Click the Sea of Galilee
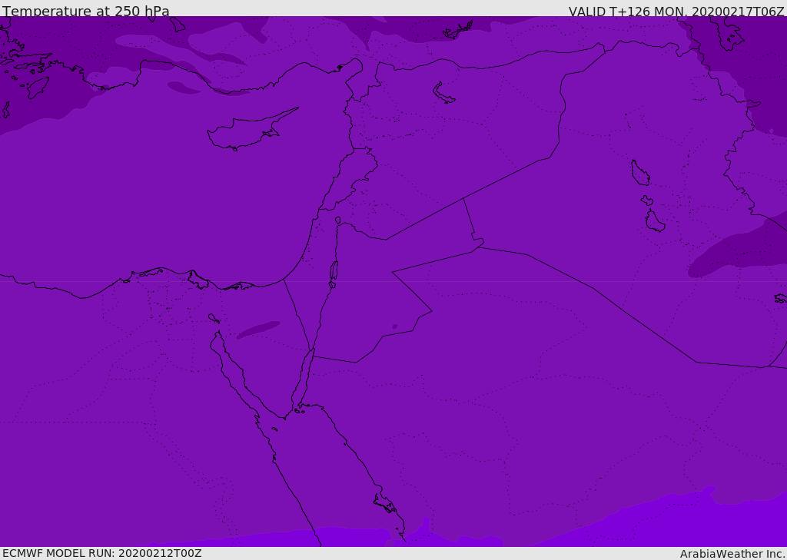Screen dimensions: 787x560 point(337,220)
